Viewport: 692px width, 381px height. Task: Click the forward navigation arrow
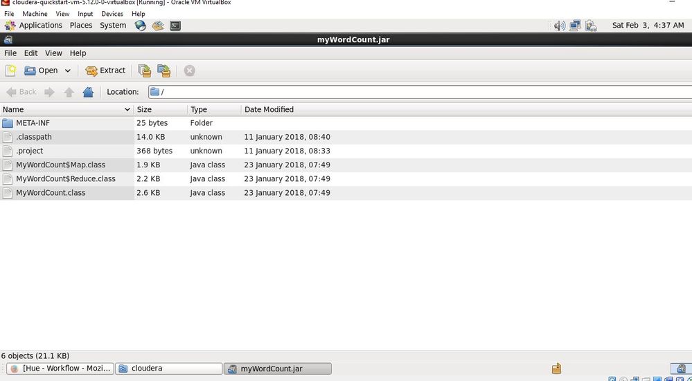pyautogui.click(x=49, y=91)
